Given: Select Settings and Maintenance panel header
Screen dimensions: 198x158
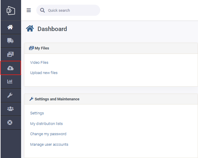Looking at the screenshot, I should (111, 99).
